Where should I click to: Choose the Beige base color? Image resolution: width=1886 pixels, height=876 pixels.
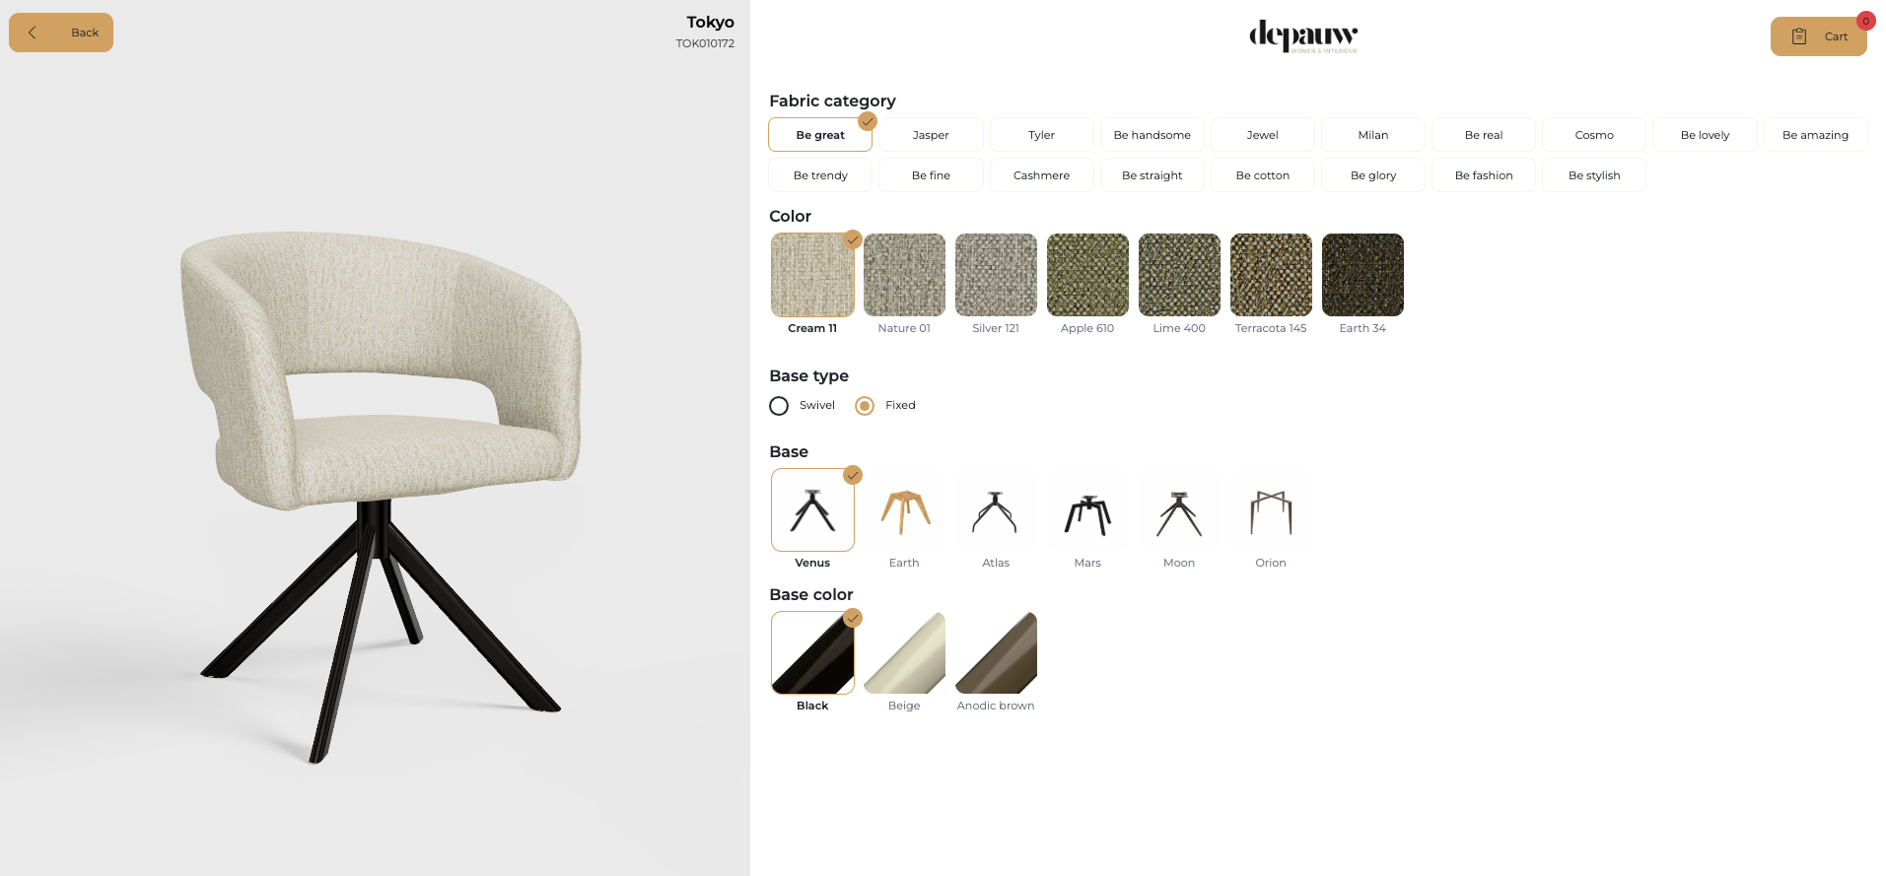click(x=904, y=652)
